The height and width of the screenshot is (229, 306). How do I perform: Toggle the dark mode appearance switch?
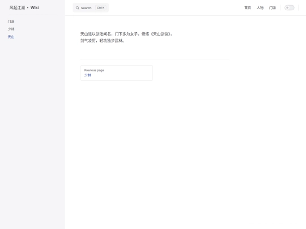click(x=289, y=8)
